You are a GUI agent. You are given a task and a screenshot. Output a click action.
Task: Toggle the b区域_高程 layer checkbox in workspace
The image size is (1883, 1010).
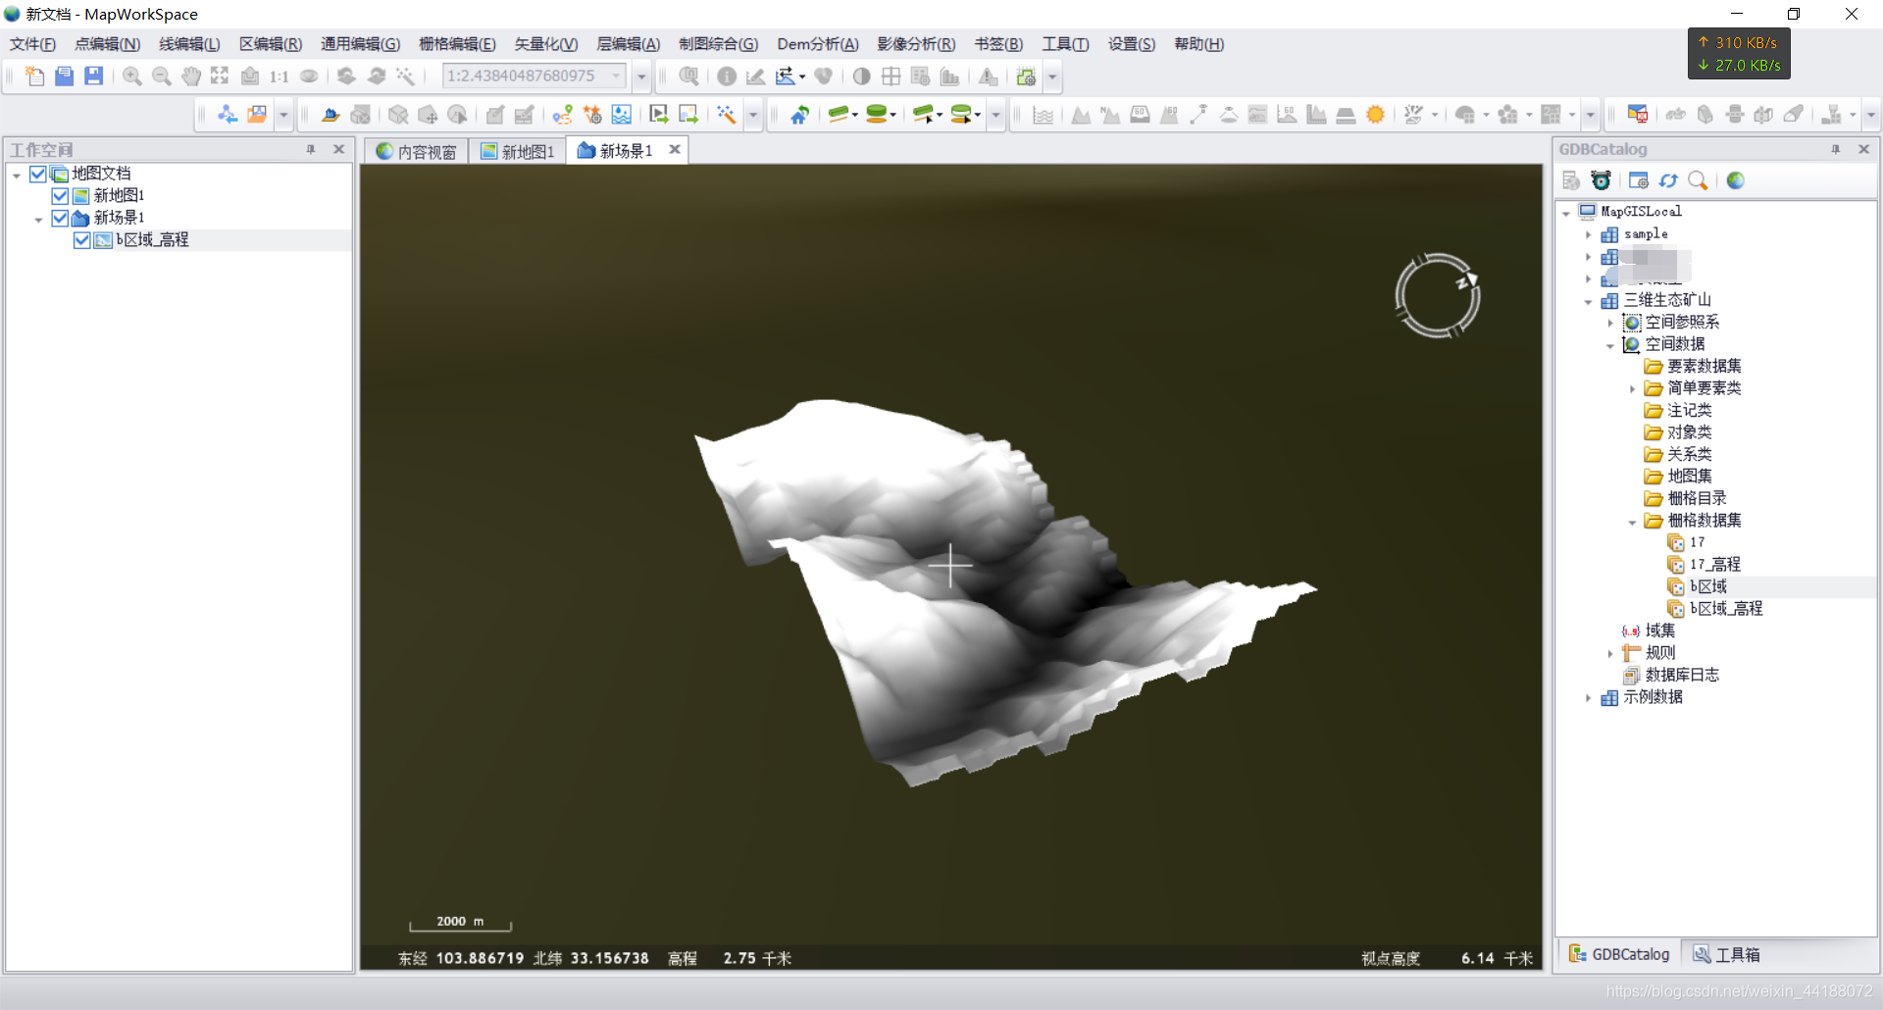click(x=82, y=240)
